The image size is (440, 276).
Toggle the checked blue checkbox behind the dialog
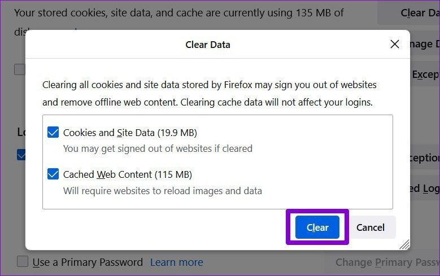(21, 155)
